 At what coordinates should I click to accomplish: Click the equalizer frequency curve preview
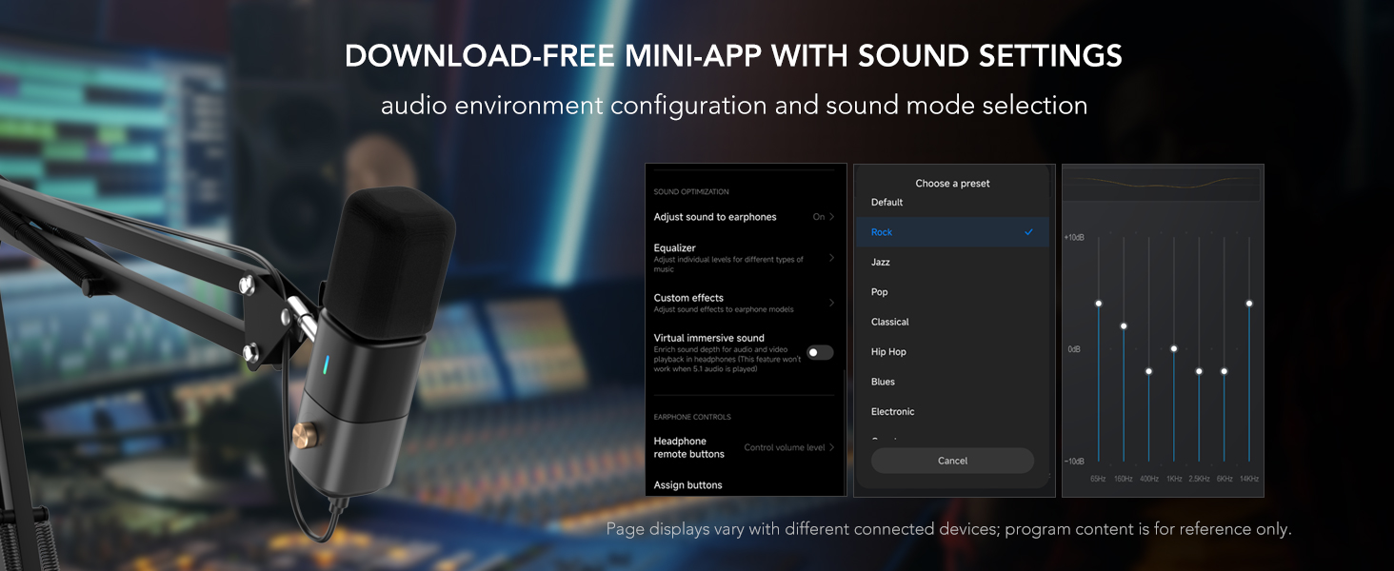1163,184
